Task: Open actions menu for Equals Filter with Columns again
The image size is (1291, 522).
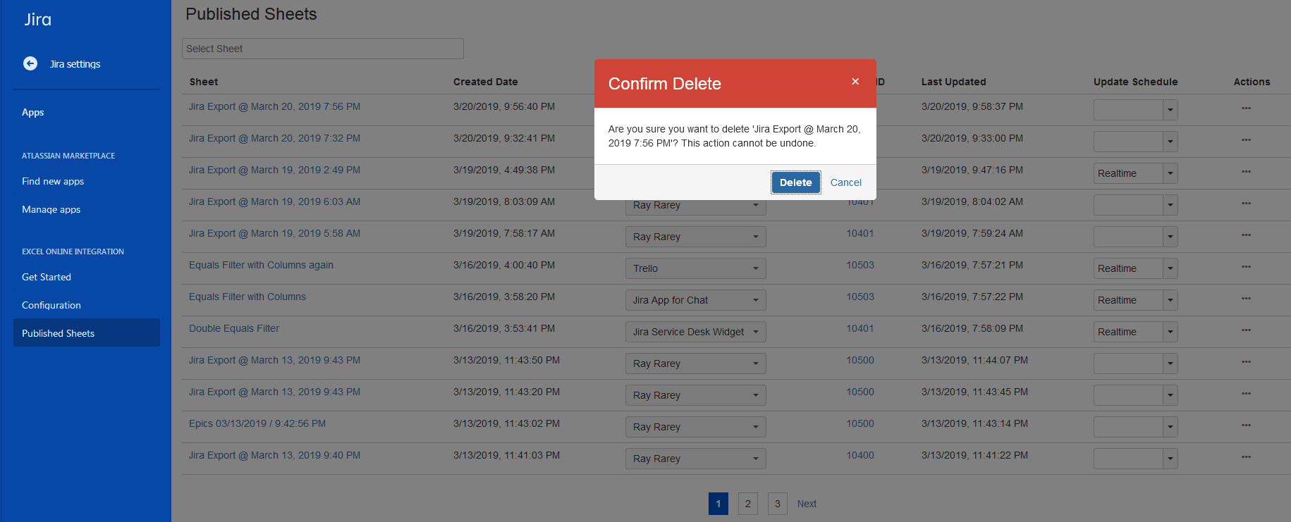Action: tap(1246, 267)
